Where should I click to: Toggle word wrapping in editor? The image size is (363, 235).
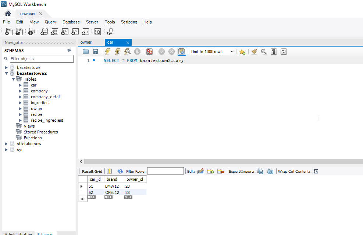pos(284,51)
